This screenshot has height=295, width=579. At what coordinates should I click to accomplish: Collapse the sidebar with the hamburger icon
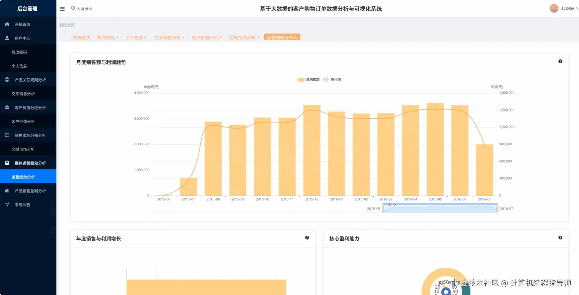pyautogui.click(x=62, y=9)
